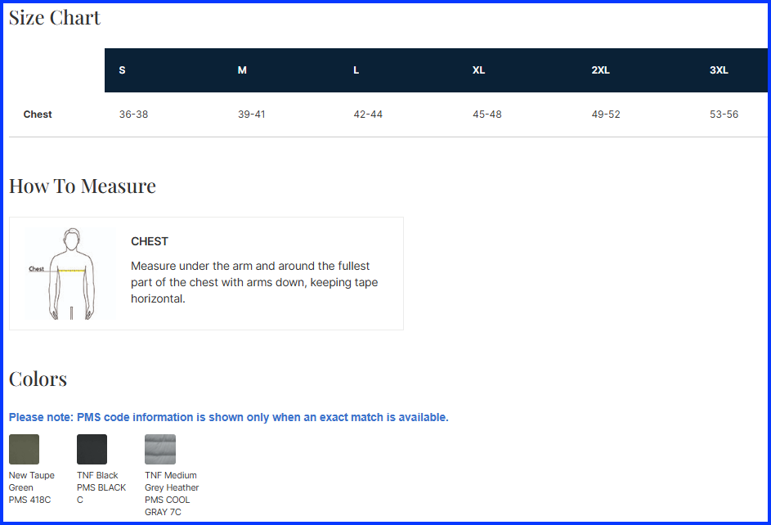Choose the TNF Medium Grey Heather swatch
The height and width of the screenshot is (525, 771).
160,449
